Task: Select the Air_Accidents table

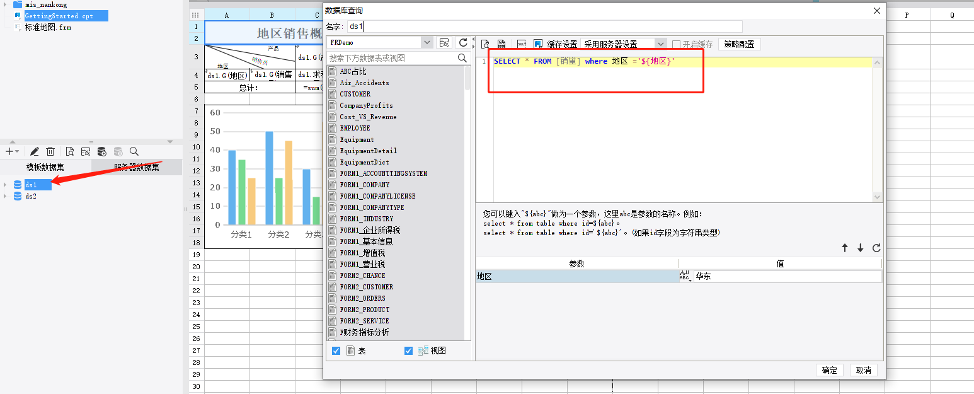Action: [364, 83]
